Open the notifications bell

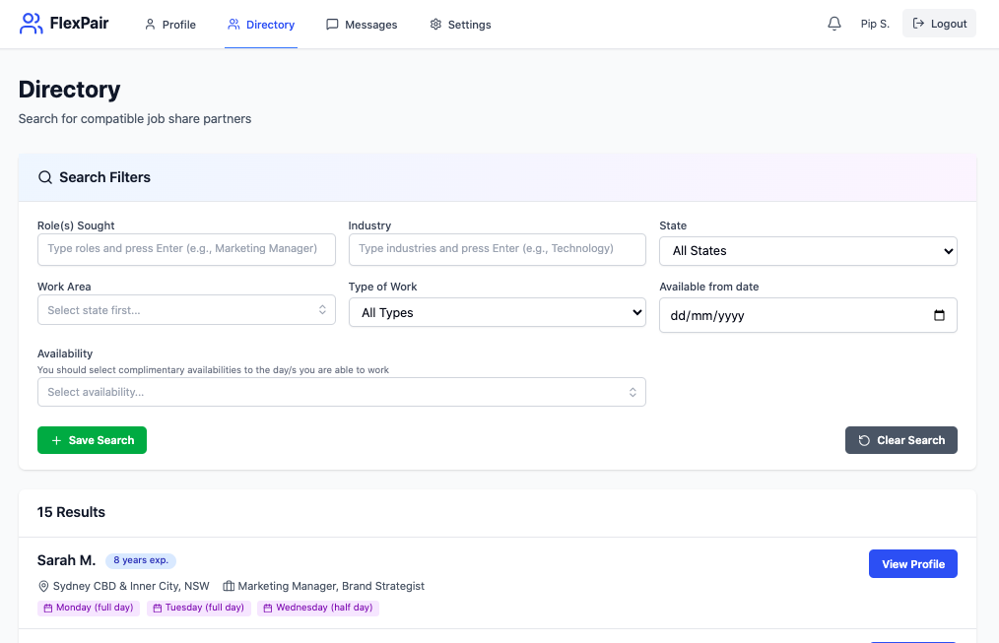coord(834,24)
